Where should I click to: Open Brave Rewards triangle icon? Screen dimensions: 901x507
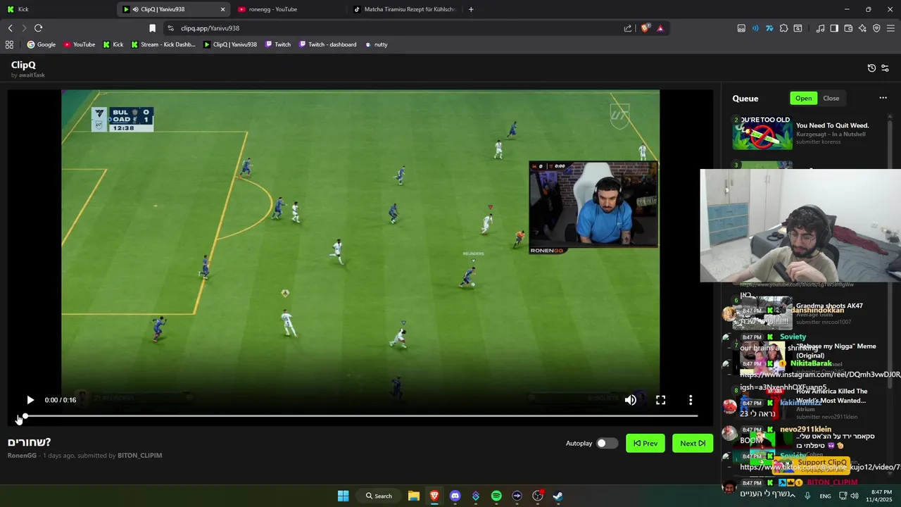point(660,28)
